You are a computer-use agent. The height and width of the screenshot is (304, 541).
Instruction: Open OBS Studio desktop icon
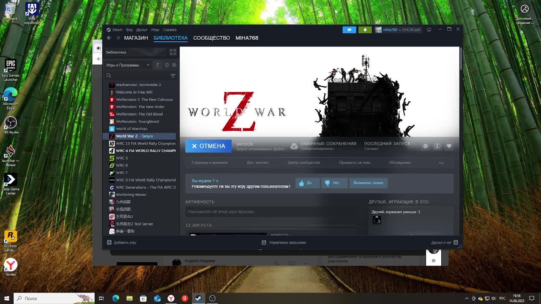pos(11,125)
